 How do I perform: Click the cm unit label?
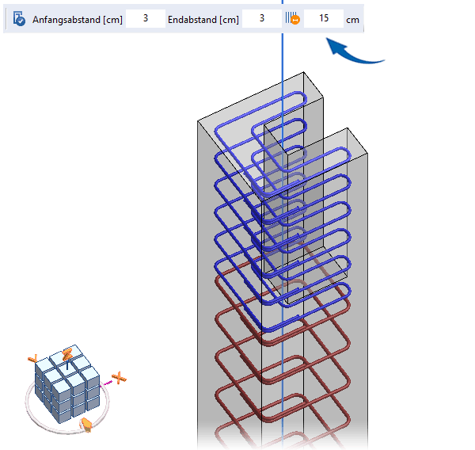tap(352, 20)
